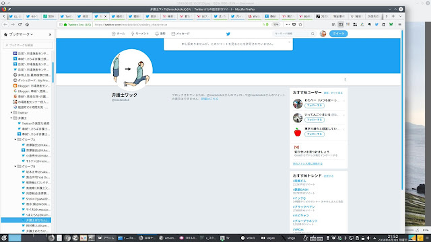Open the Shoko Egawa bookmark

[36, 199]
